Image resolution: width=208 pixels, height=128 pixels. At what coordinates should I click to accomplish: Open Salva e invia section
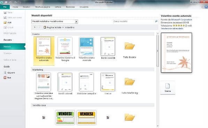(x=10, y=60)
